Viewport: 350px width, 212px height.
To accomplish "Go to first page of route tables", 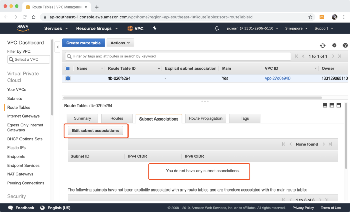I will (296, 56).
